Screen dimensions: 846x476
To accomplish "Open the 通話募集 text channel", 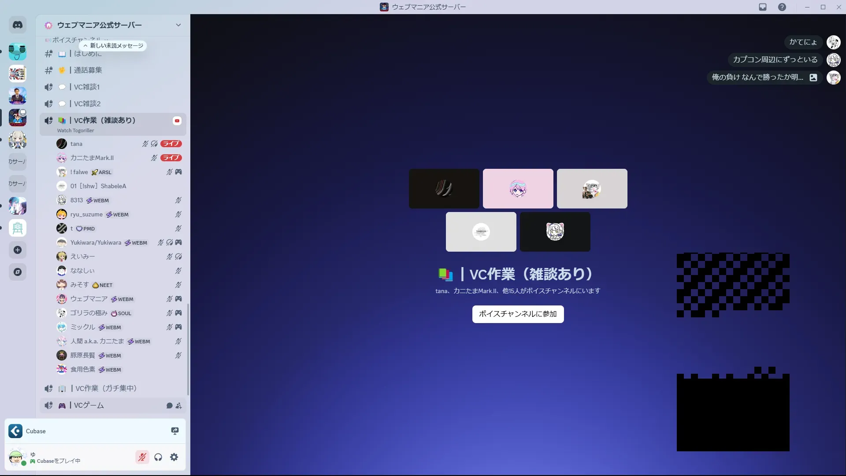I will (88, 70).
